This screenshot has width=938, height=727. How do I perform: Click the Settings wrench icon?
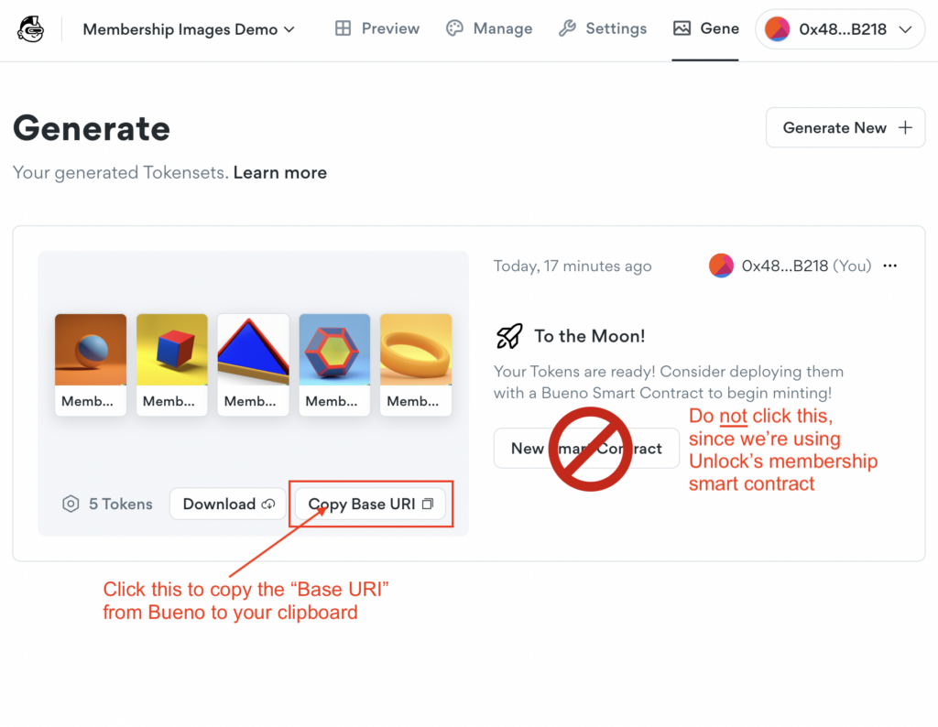click(x=566, y=28)
